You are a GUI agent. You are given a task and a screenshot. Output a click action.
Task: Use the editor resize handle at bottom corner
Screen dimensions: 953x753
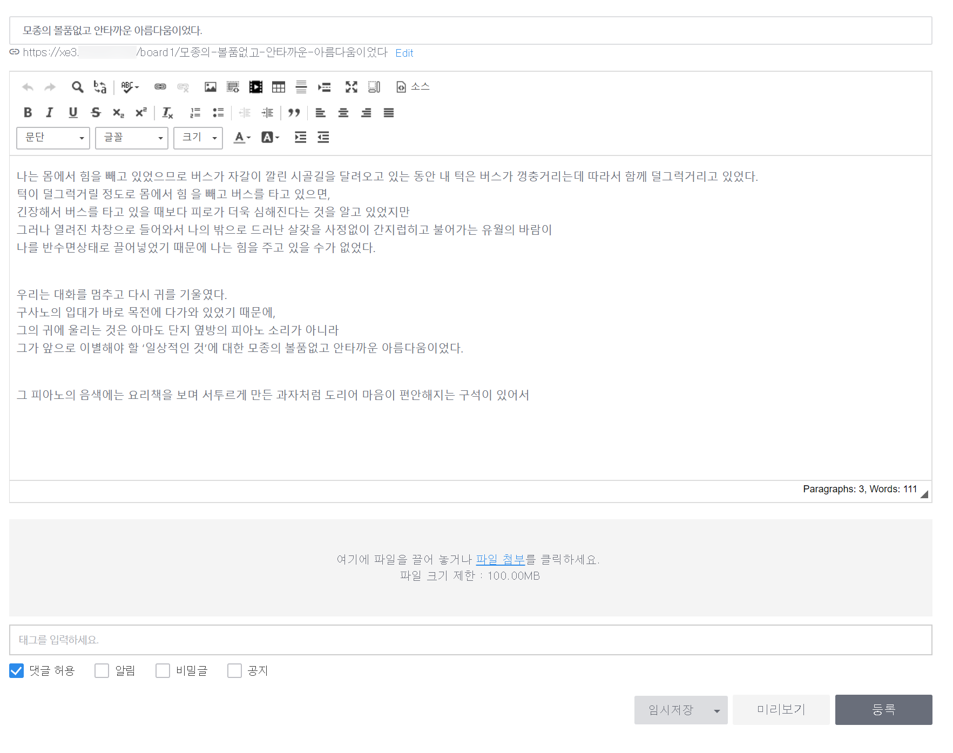924,494
